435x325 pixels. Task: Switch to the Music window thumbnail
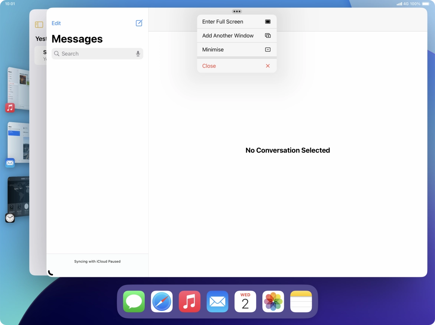[18, 88]
